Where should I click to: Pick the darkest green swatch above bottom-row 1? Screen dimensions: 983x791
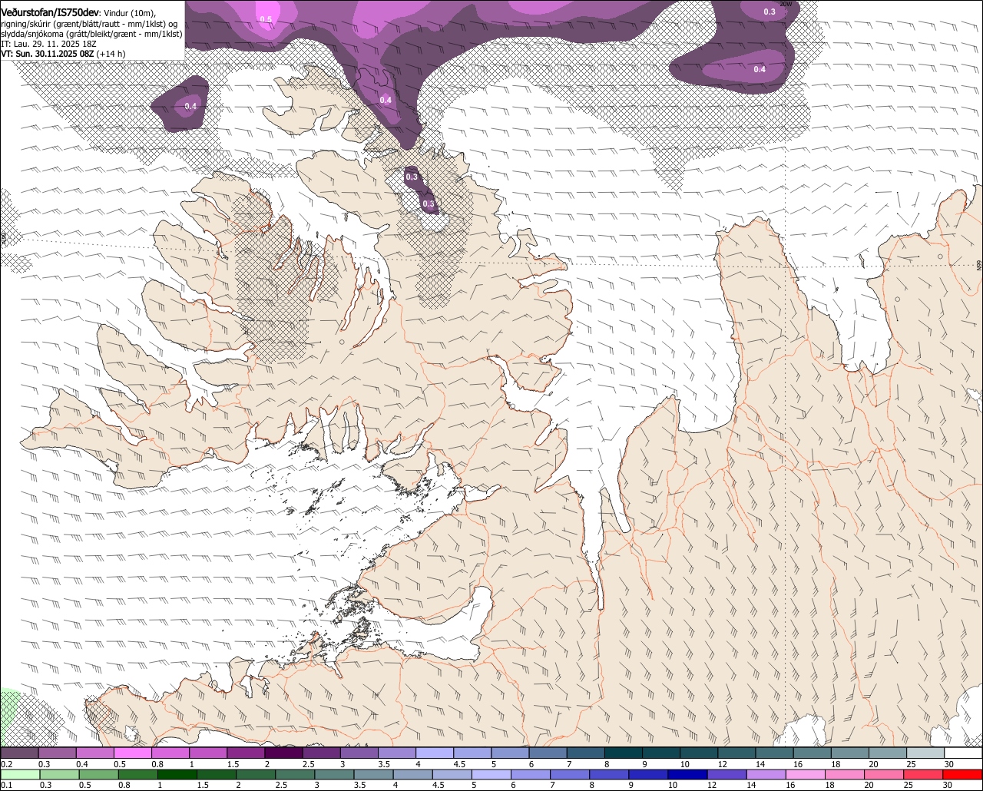[x=177, y=774]
